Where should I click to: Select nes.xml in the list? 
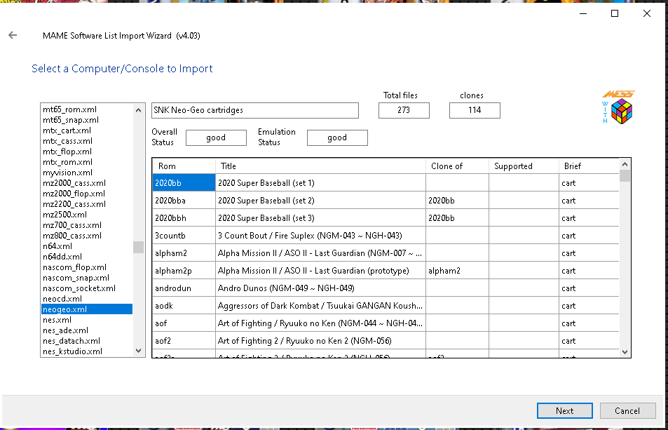coord(87,320)
